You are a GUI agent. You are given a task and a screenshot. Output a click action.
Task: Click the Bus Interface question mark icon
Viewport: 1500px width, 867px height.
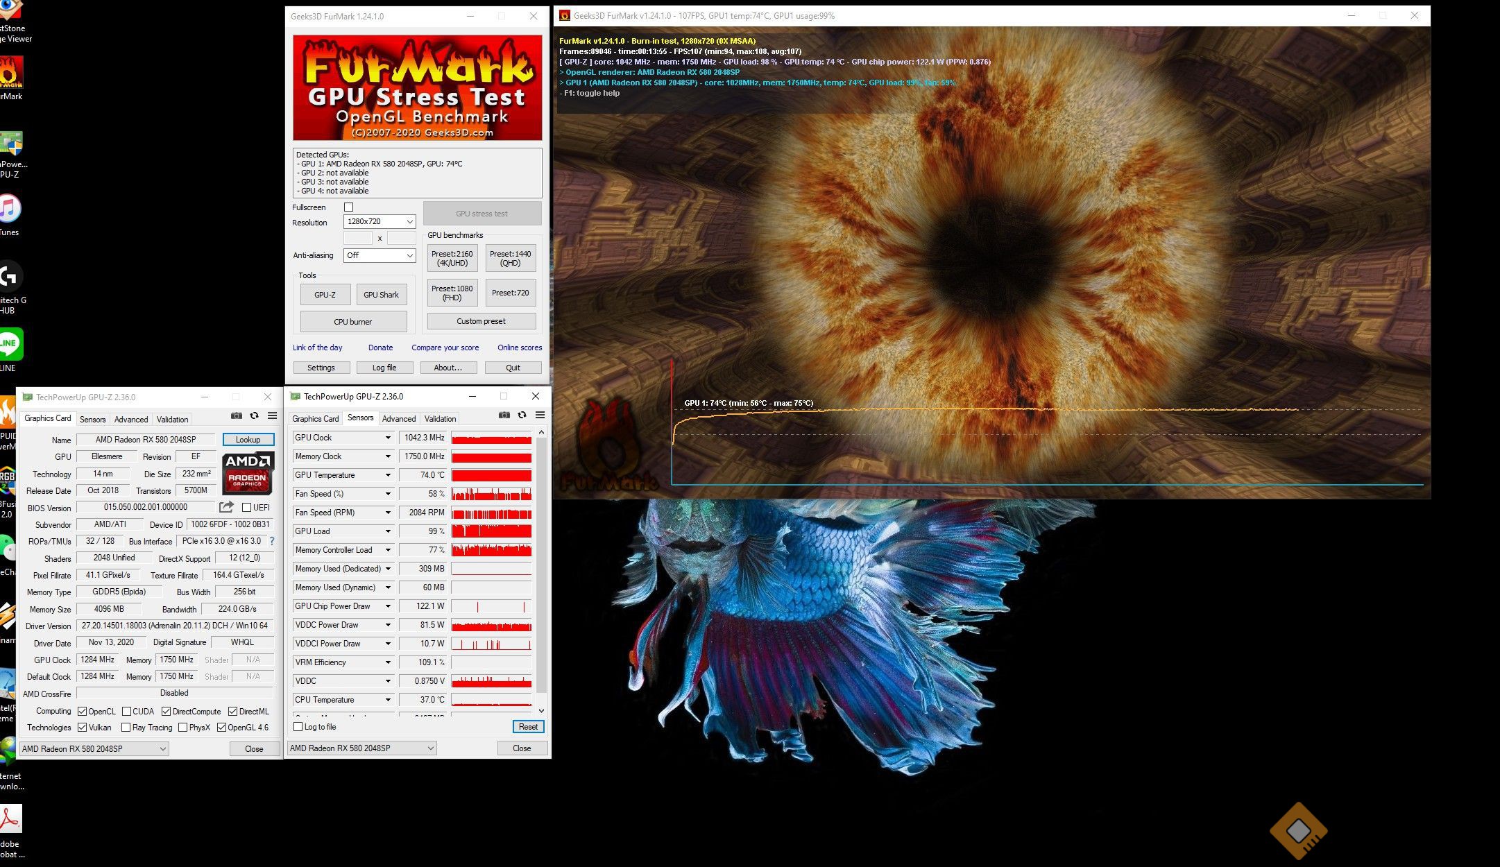point(272,541)
